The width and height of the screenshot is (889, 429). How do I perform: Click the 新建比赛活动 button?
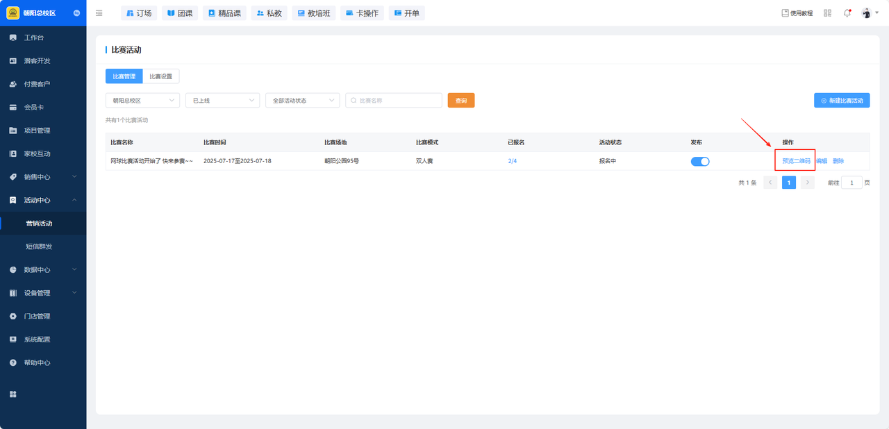(x=841, y=101)
